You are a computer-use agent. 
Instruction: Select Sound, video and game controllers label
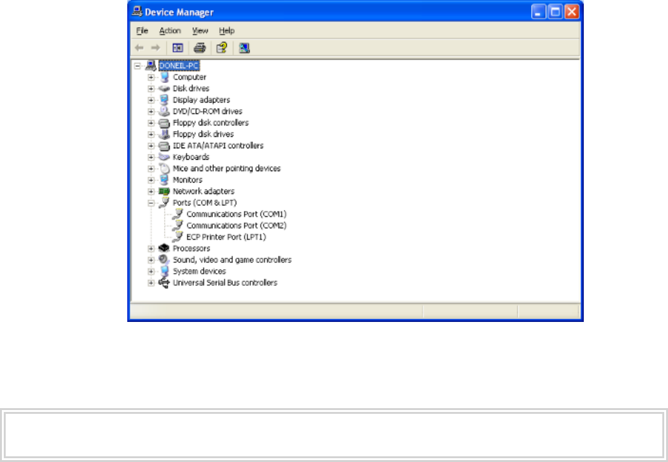(x=232, y=260)
